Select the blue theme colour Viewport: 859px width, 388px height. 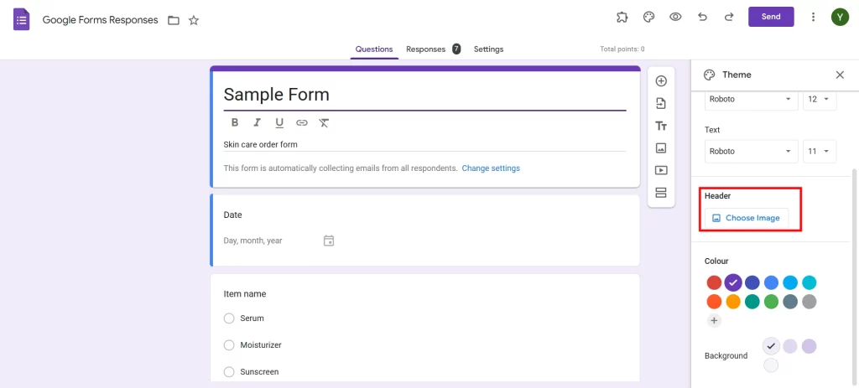772,283
